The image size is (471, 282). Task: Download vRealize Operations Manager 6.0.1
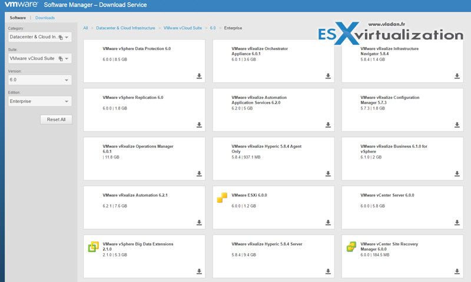199,174
